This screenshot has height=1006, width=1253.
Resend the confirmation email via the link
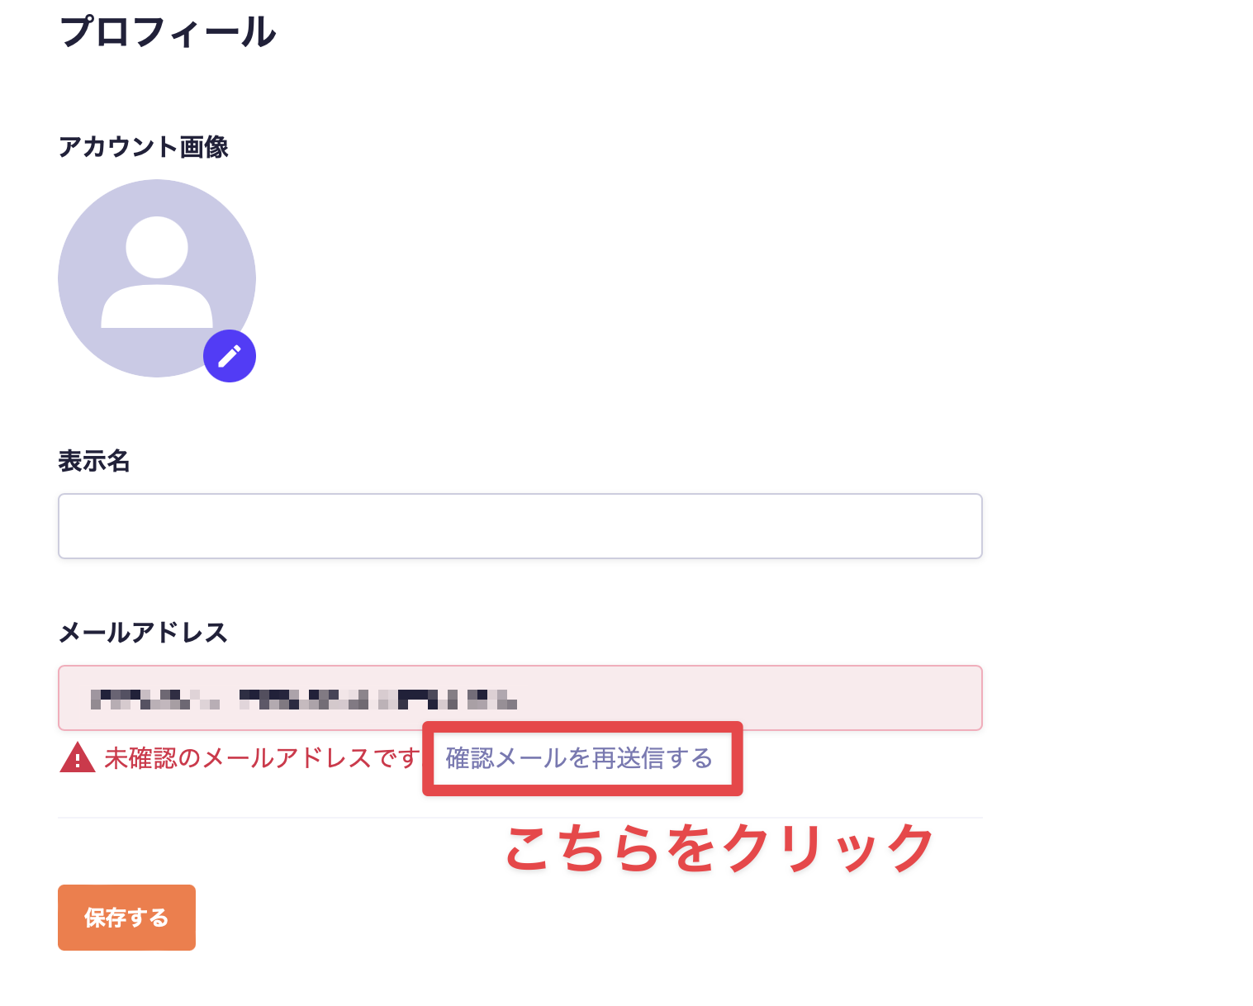click(x=580, y=757)
